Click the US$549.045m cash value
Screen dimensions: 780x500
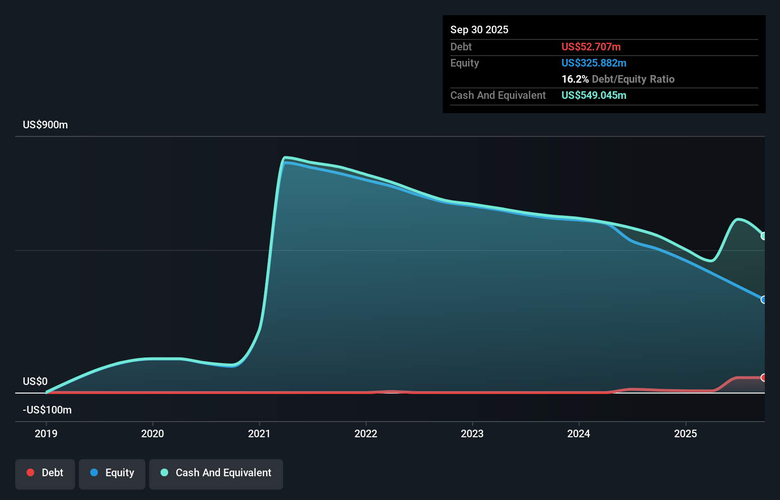594,96
